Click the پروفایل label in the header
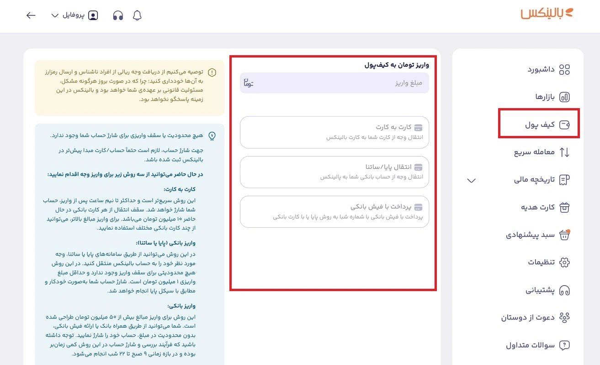Screen dimensions: 600x365 74,16
